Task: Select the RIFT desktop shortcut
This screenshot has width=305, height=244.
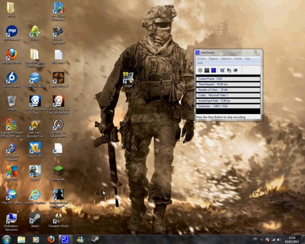Action: pos(58,150)
